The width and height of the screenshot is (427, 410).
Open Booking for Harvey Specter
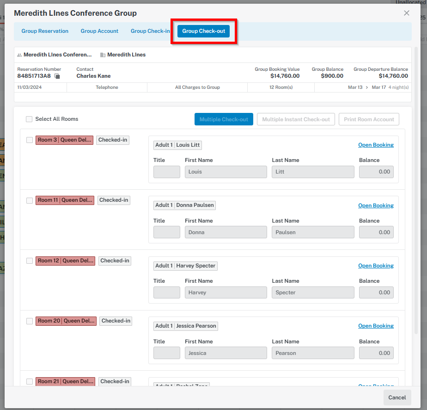[x=376, y=266]
